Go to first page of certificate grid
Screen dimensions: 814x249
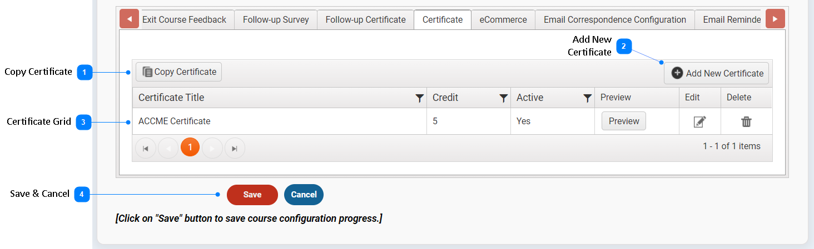[146, 148]
